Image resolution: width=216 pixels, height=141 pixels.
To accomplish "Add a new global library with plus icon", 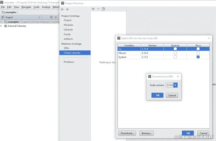I will pos(93,9).
